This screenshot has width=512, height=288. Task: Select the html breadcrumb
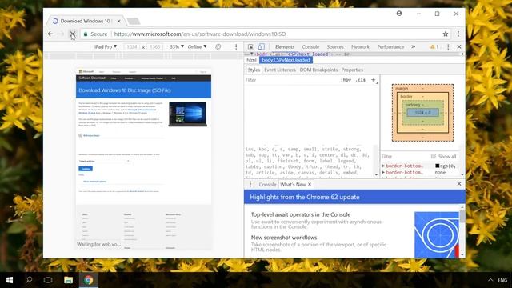[x=251, y=60]
